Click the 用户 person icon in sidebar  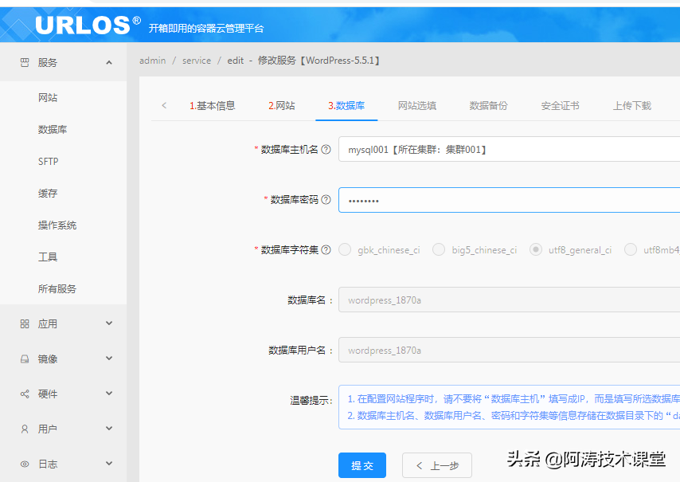coord(25,429)
